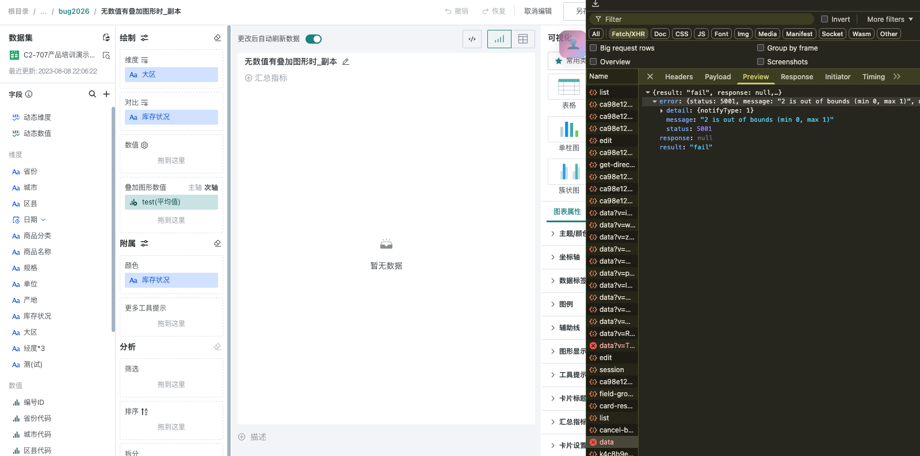Click 汇总指标 add link under title
Image resolution: width=920 pixels, height=456 pixels.
pyautogui.click(x=266, y=78)
